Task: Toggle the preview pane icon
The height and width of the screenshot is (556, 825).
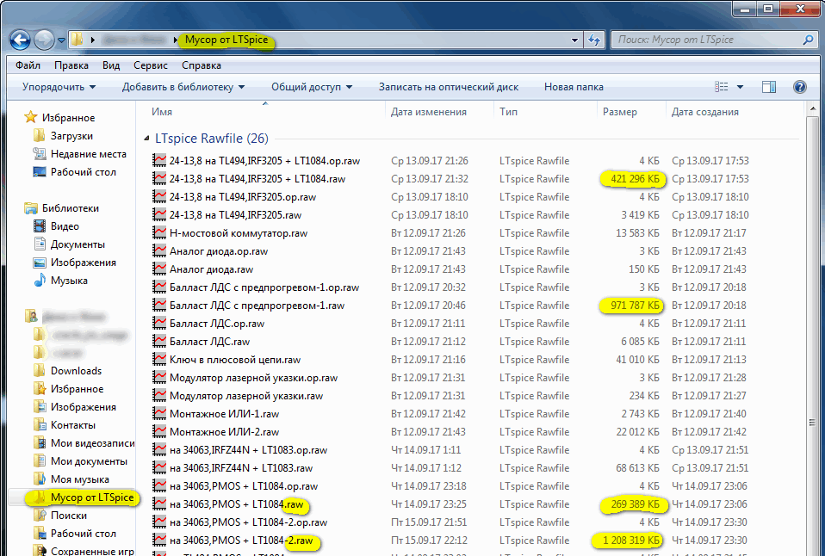Action: click(x=769, y=87)
